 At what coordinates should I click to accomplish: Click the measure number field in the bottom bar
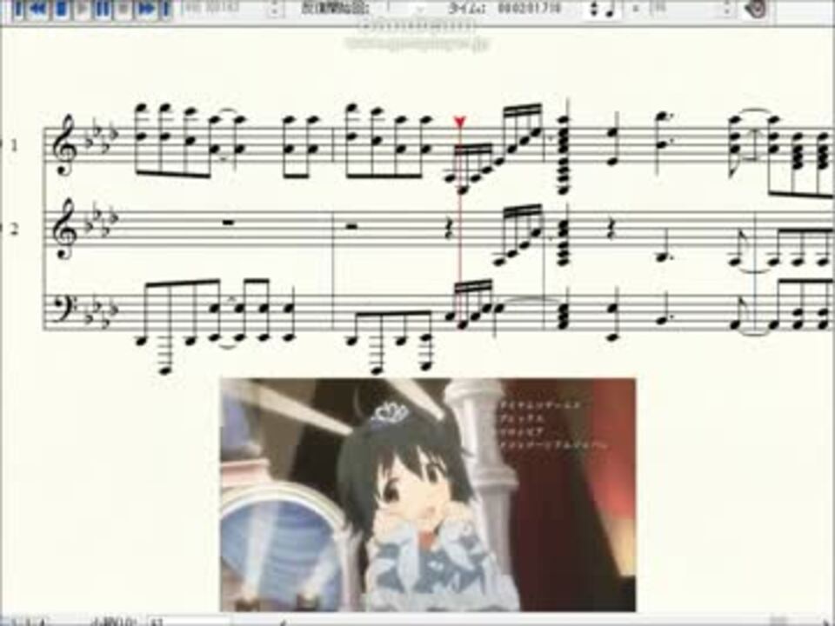pos(189,621)
